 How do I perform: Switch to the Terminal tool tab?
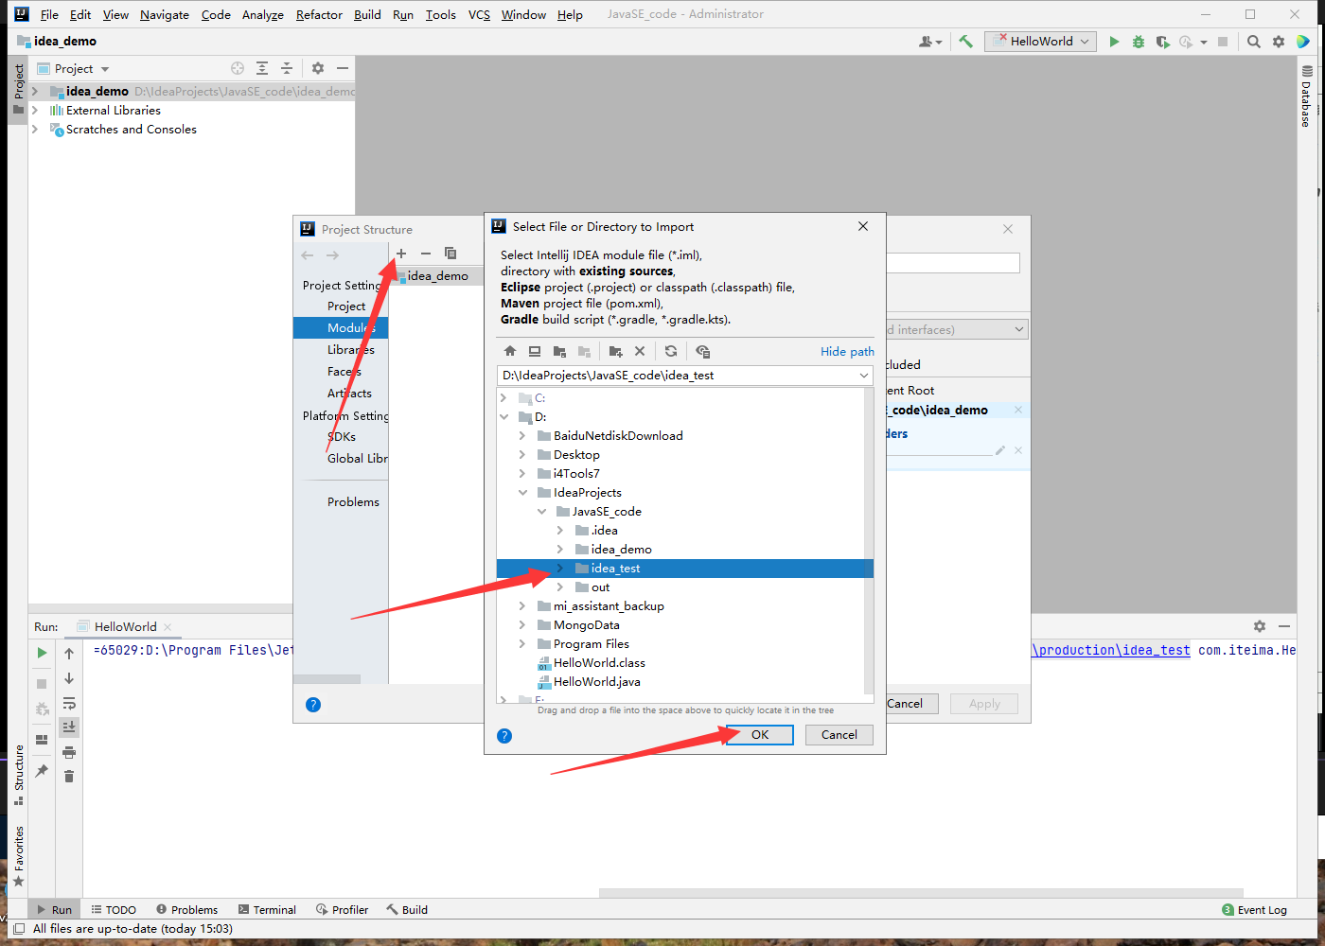coord(268,909)
